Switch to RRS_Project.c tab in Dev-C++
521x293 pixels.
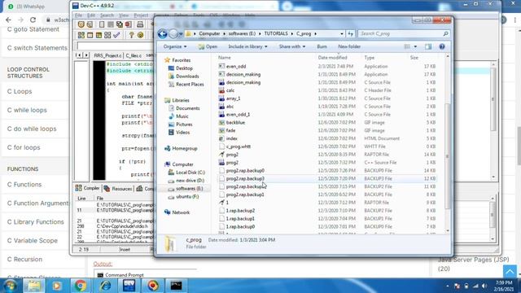[x=107, y=55]
